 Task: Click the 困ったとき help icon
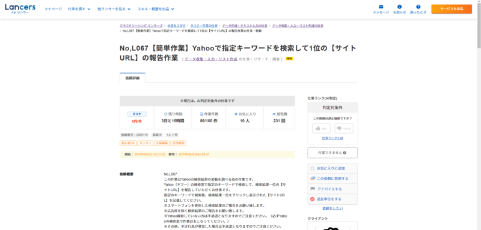pyautogui.click(x=418, y=7)
